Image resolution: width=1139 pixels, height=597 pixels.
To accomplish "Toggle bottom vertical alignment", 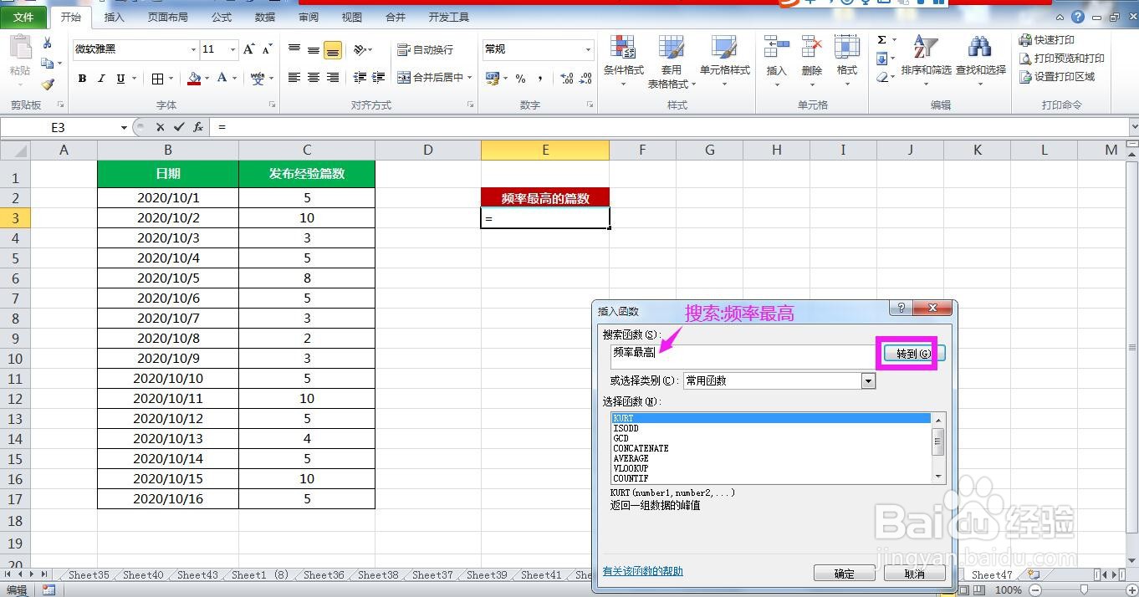I will [333, 50].
